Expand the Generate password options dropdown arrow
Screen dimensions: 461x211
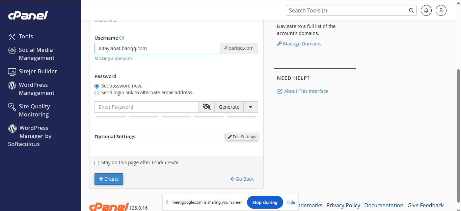point(250,107)
